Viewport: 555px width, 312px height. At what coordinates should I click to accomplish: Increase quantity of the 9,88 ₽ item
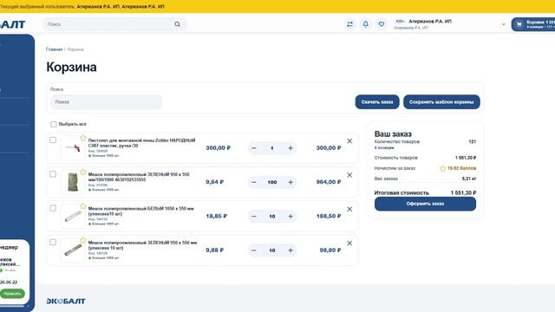[291, 250]
